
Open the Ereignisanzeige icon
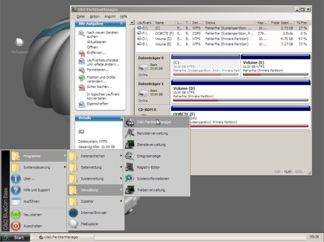pos(130,156)
